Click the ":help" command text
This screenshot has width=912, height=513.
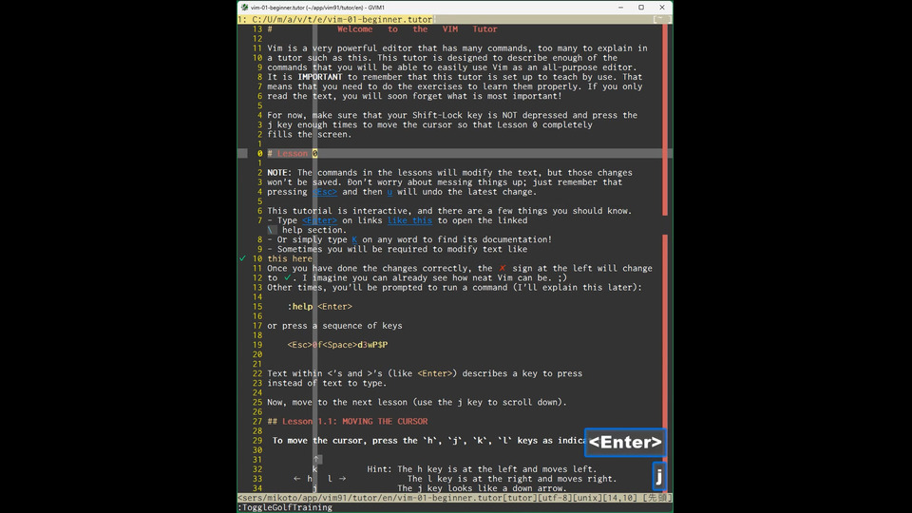tap(300, 307)
